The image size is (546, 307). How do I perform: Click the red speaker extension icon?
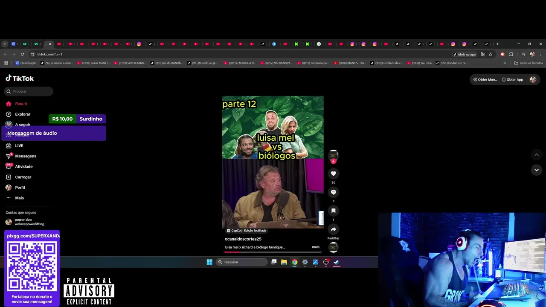[x=502, y=54]
